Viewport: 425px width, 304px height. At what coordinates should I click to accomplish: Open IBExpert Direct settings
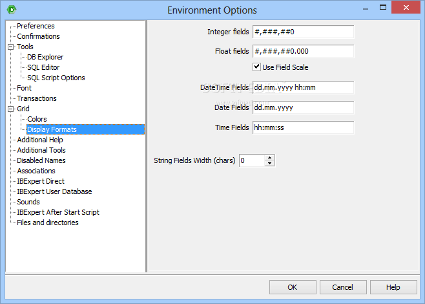(41, 181)
